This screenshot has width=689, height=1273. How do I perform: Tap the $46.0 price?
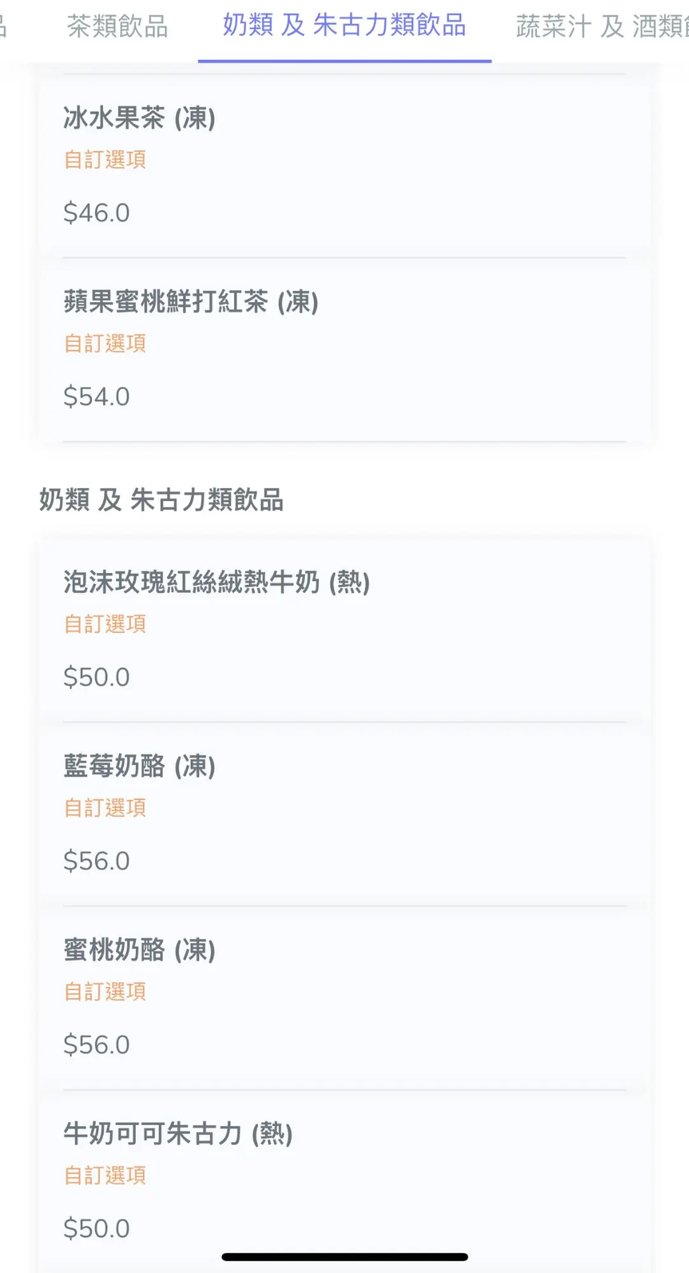(97, 213)
